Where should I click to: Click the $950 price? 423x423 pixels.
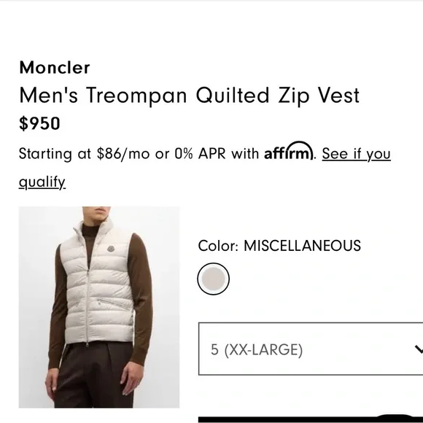tap(39, 123)
